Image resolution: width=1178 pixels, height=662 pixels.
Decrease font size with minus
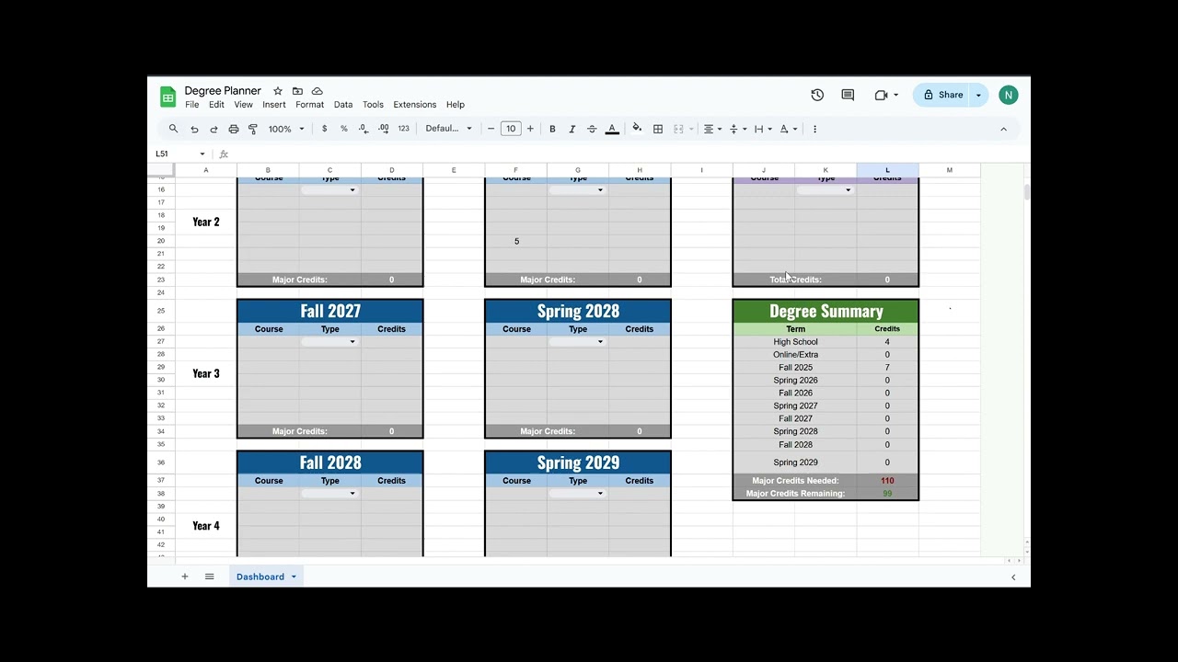click(491, 129)
